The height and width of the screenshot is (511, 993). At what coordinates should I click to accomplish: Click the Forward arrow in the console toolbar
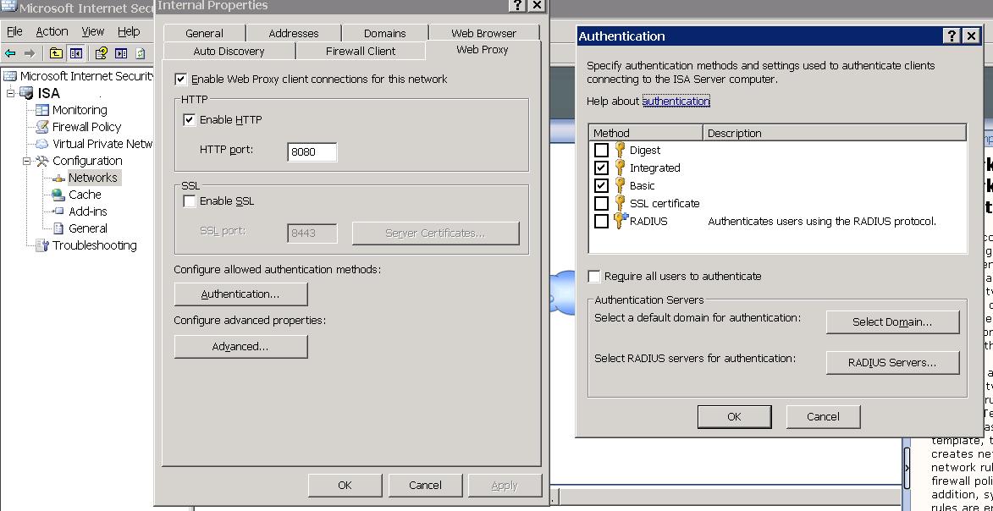(29, 53)
